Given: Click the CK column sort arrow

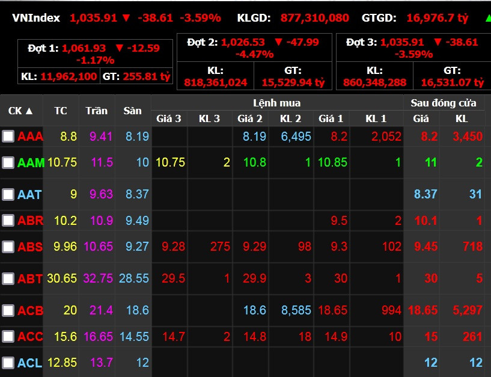Looking at the screenshot, I should point(29,111).
